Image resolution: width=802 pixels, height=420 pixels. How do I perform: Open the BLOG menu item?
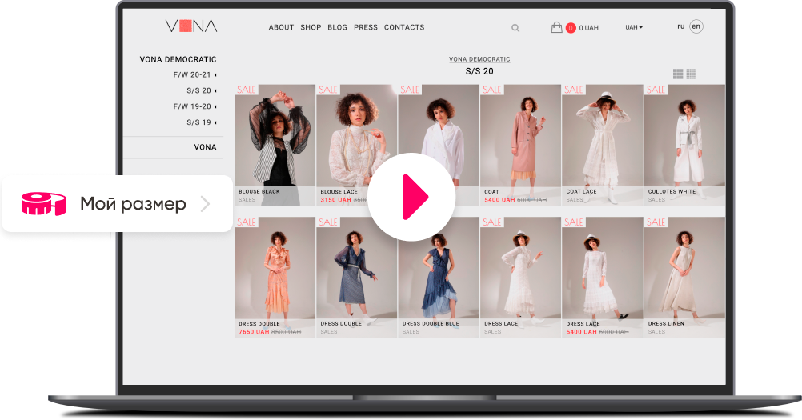[x=338, y=27]
